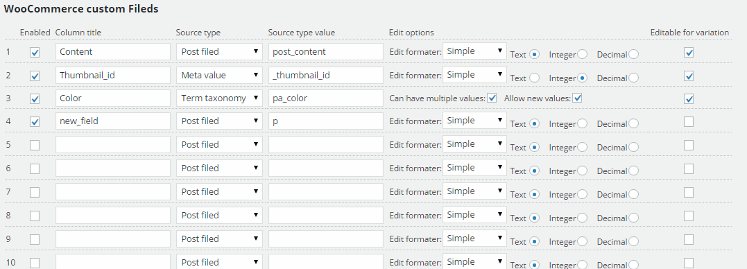Click the 'post_content' source value field
Image resolution: width=747 pixels, height=269 pixels.
point(326,51)
